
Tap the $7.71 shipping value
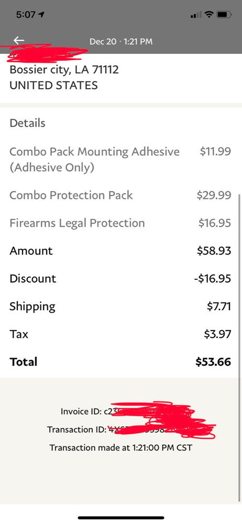[219, 307]
